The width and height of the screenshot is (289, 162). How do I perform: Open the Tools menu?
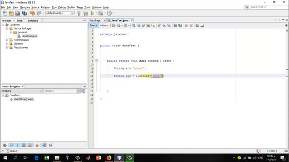(87, 7)
